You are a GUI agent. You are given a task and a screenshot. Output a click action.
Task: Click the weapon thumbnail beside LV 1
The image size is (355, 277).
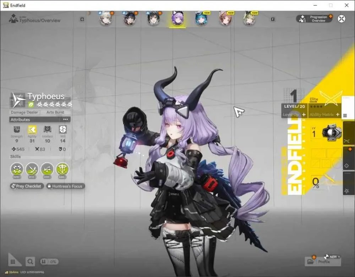[x=332, y=133]
